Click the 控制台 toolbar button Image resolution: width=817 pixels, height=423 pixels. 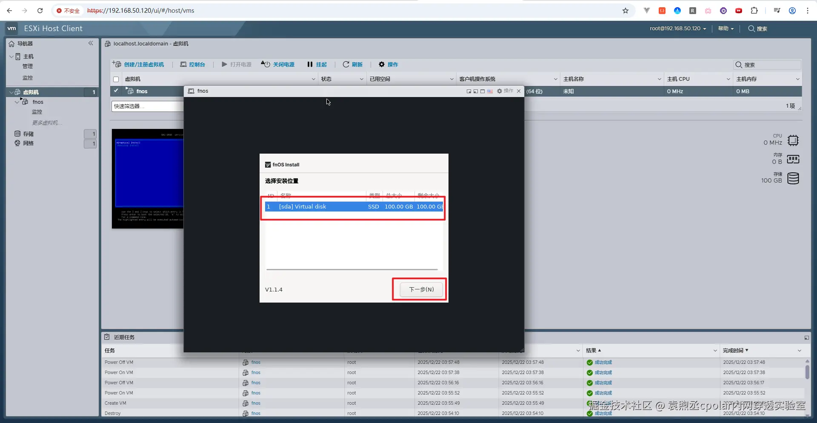coord(193,65)
